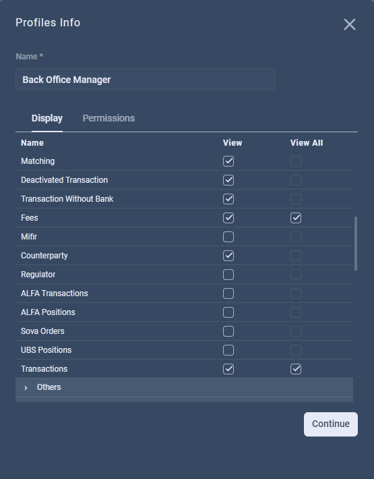This screenshot has width=374, height=479.
Task: Uncheck View for Matching
Action: coord(228,161)
